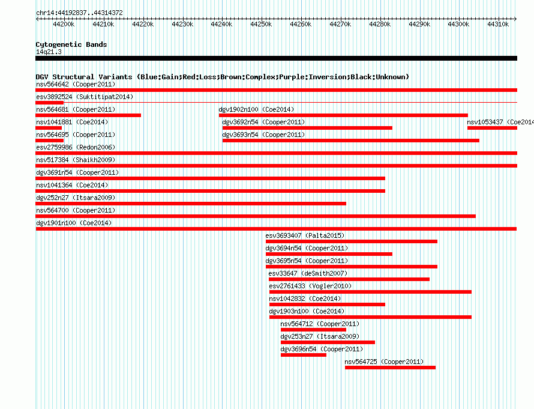Select dgv3694n54 (Cooper2011) label
534x409 pixels.
coord(307,248)
